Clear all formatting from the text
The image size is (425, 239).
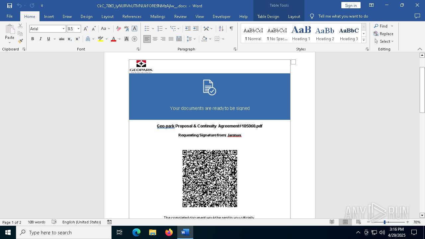(x=119, y=29)
